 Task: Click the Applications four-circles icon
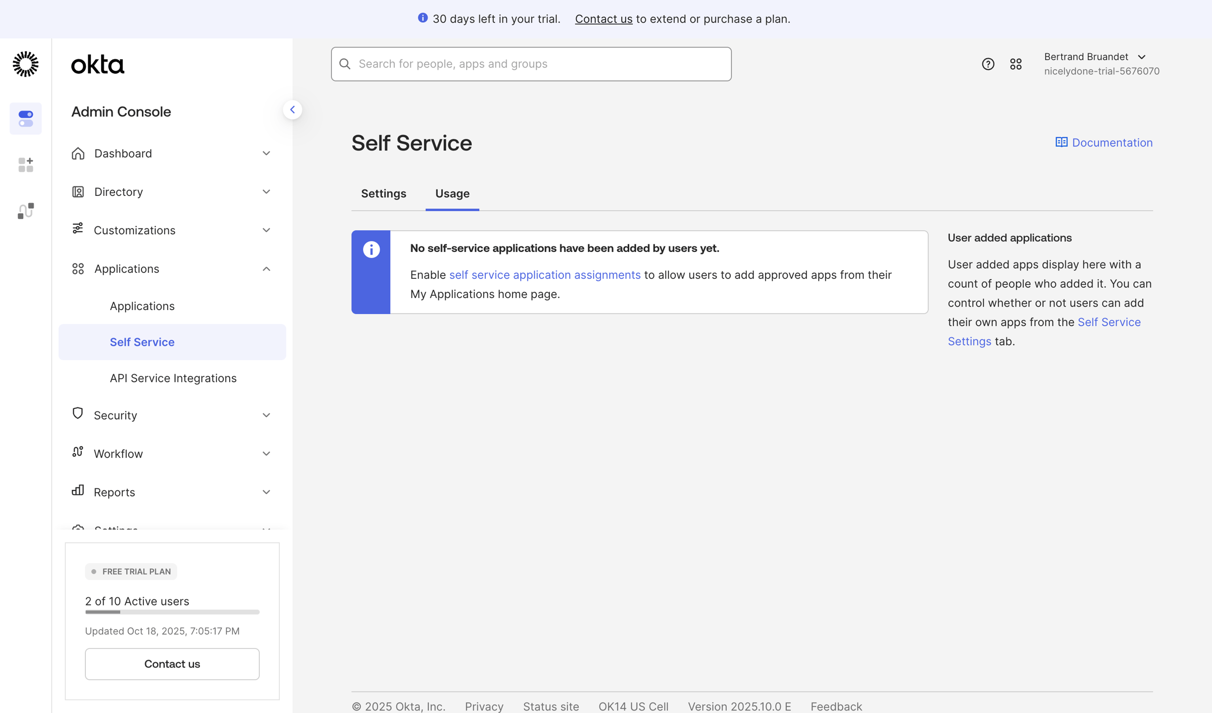pos(78,269)
